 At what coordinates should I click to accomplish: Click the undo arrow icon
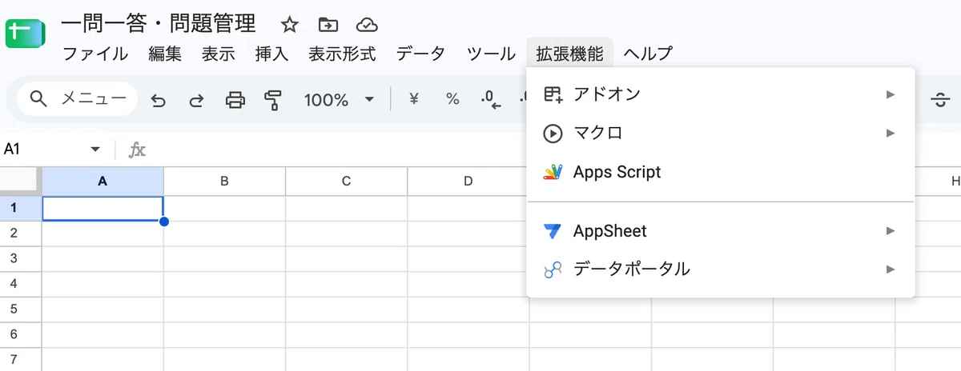159,100
